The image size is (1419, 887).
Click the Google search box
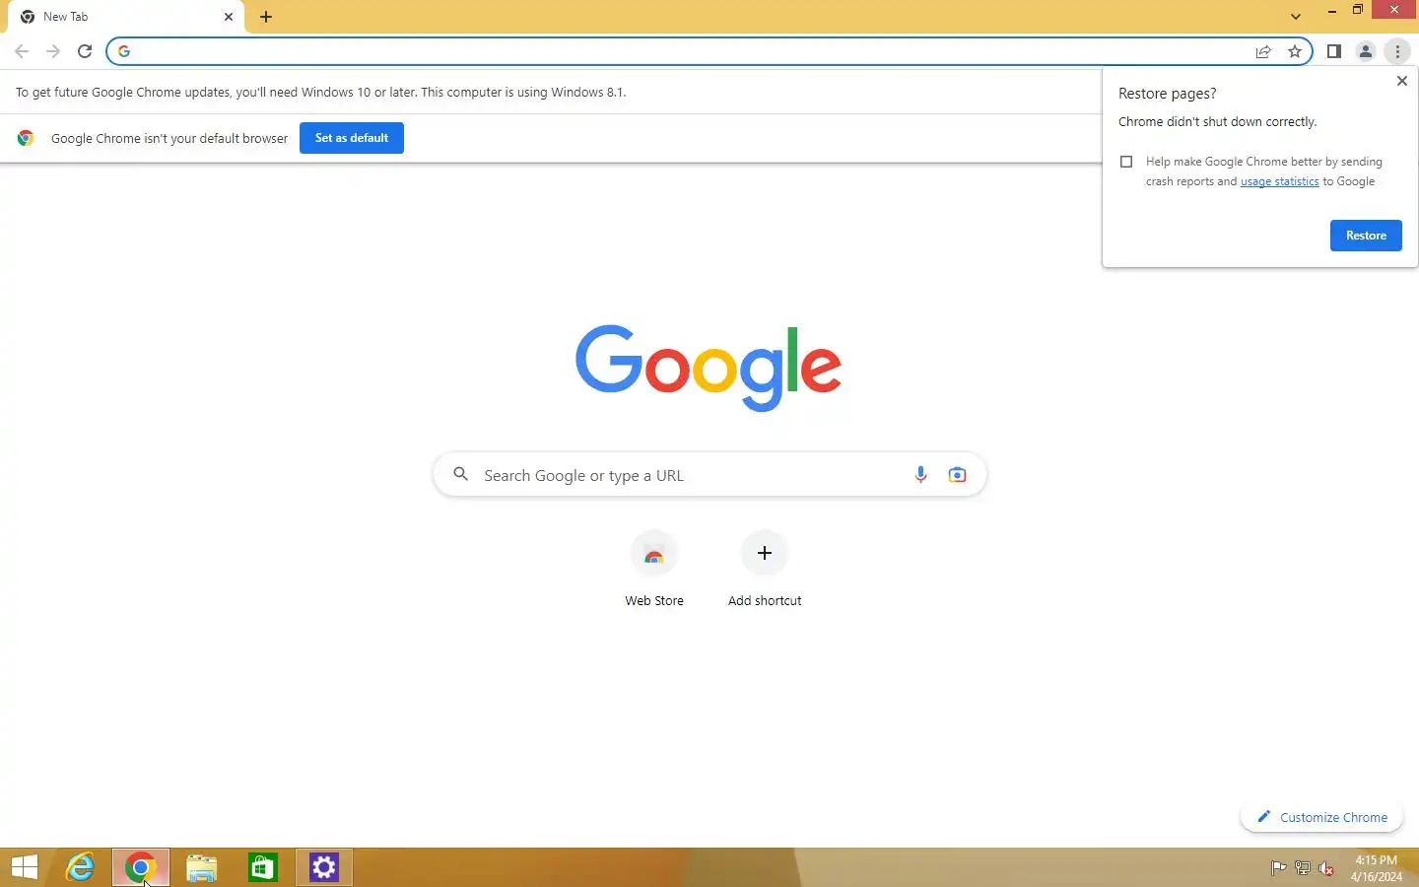[x=709, y=475]
